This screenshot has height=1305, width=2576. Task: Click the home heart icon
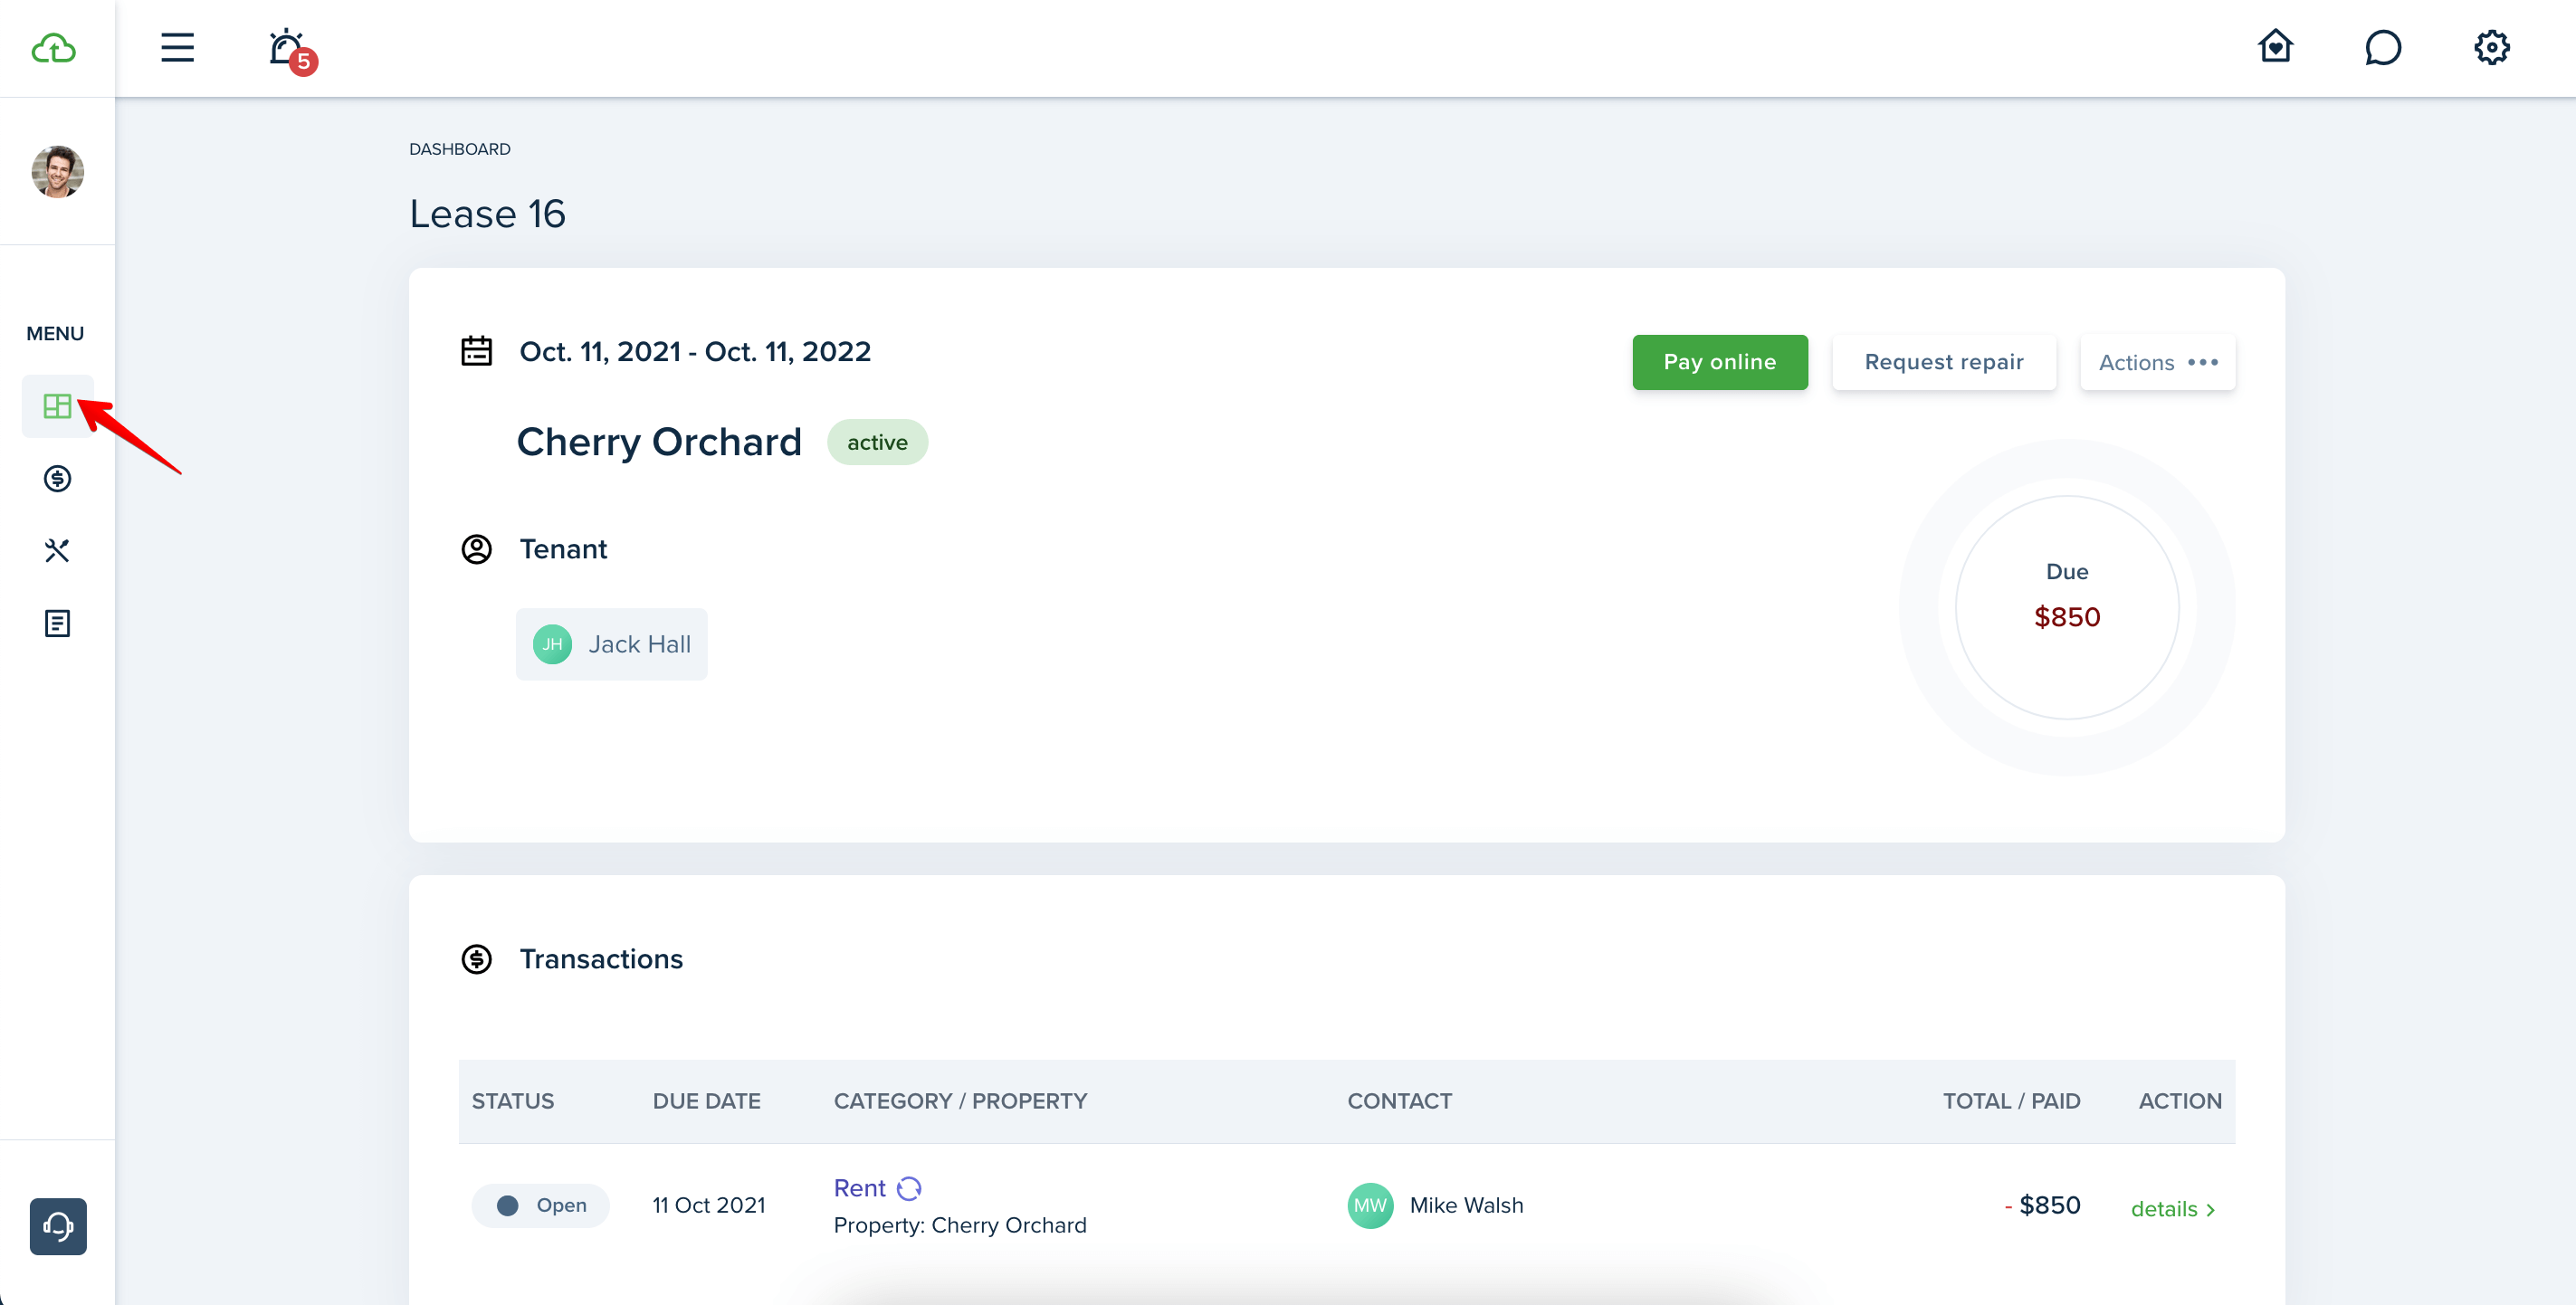tap(2275, 46)
